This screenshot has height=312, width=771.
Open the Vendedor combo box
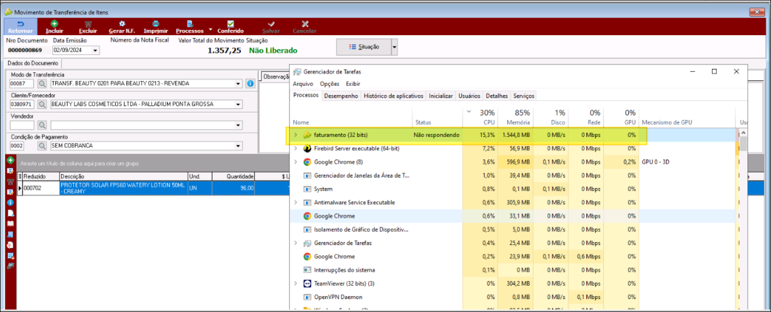point(238,125)
